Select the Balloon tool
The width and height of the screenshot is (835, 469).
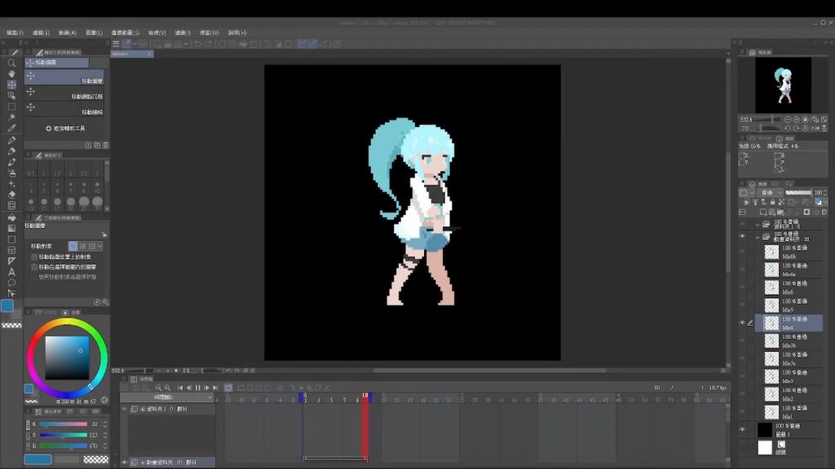[11, 283]
